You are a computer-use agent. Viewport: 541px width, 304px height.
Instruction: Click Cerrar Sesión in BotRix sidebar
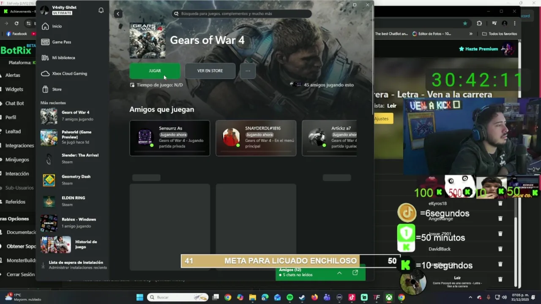20,274
